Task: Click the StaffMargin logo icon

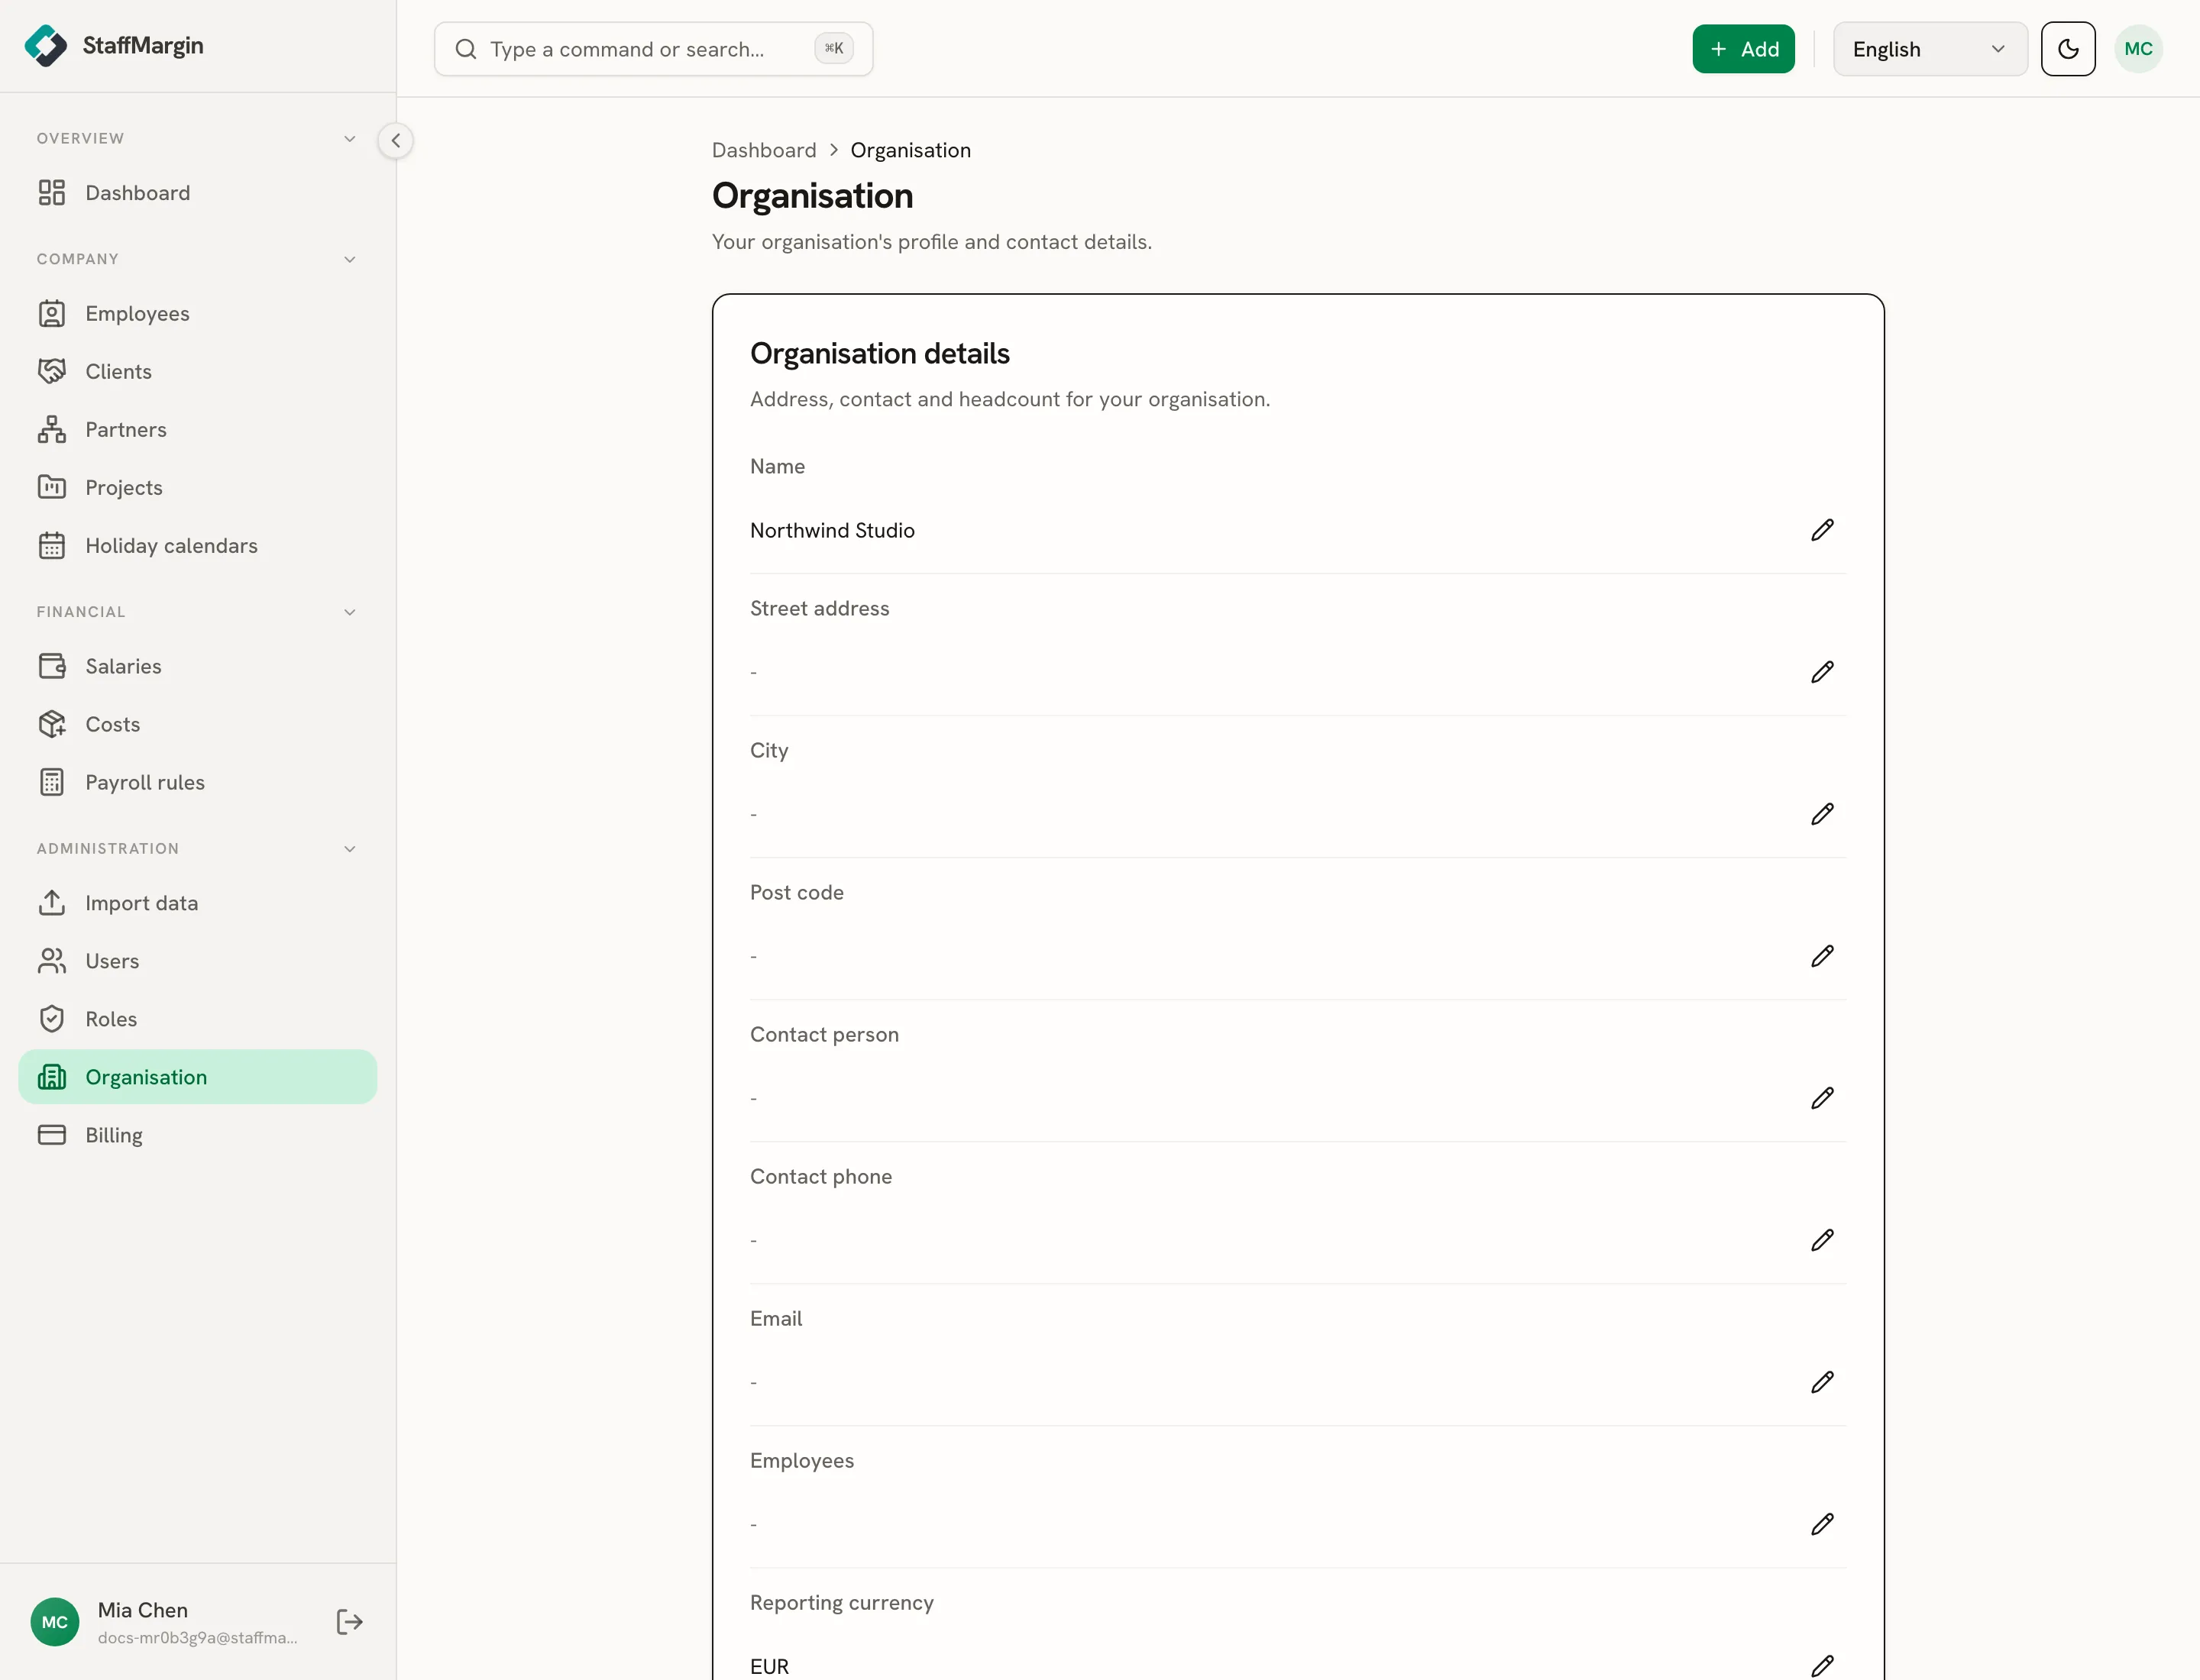Action: click(46, 46)
